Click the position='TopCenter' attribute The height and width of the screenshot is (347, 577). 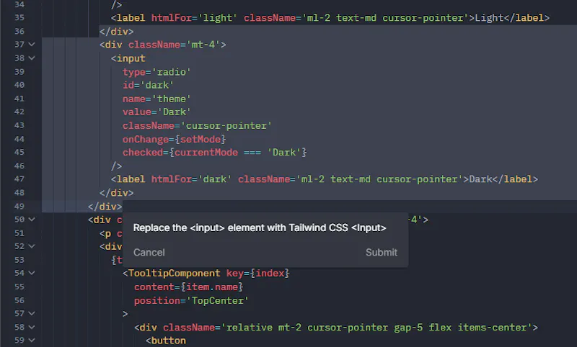pyautogui.click(x=191, y=301)
